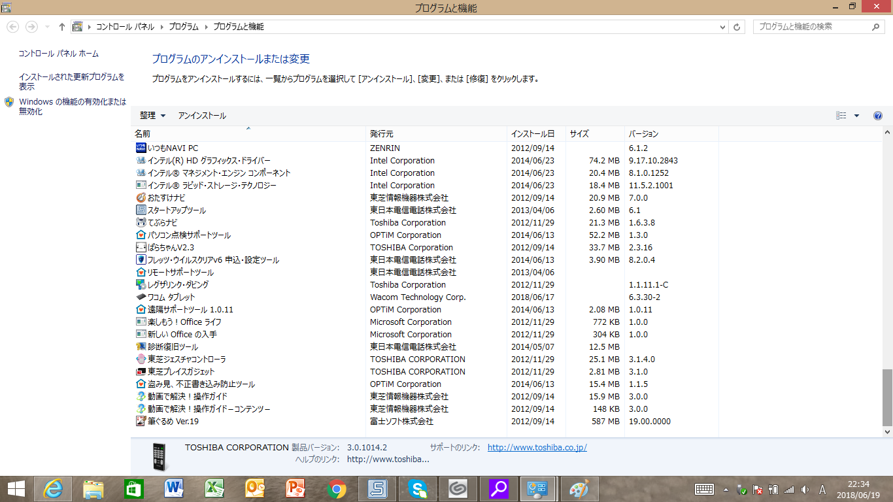Go up one level with the up arrow
Screen dimensions: 893x502
click(x=62, y=27)
